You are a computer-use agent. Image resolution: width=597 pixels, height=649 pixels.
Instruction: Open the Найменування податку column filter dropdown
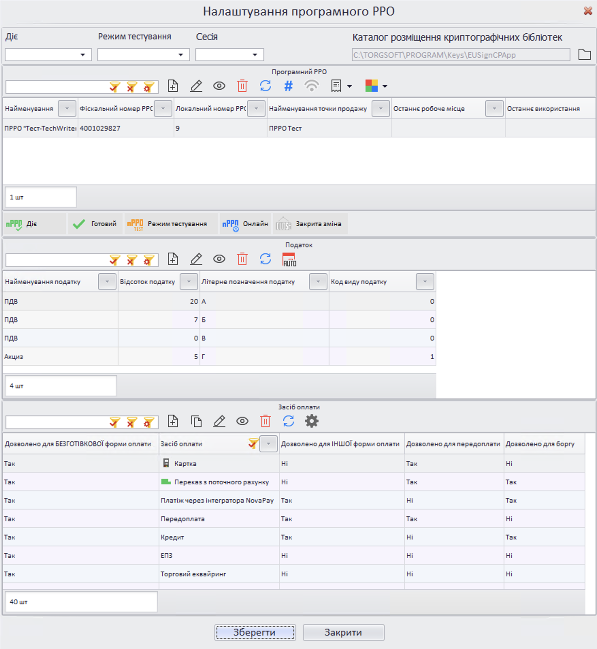coord(107,282)
